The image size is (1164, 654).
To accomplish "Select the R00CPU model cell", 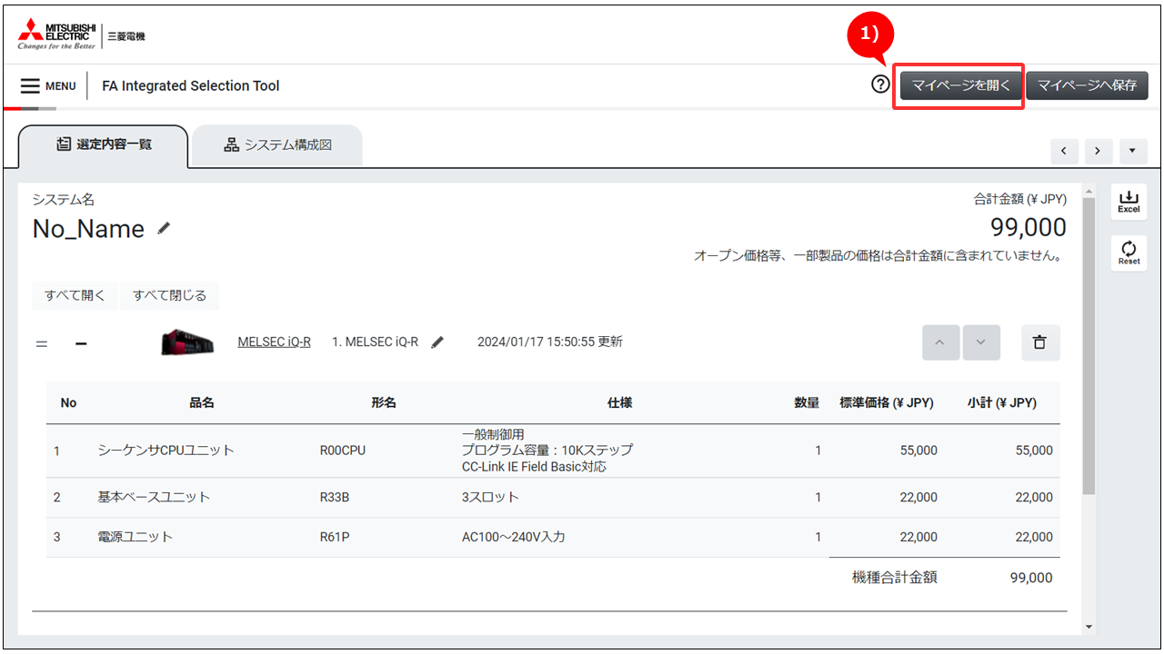I will tap(343, 451).
